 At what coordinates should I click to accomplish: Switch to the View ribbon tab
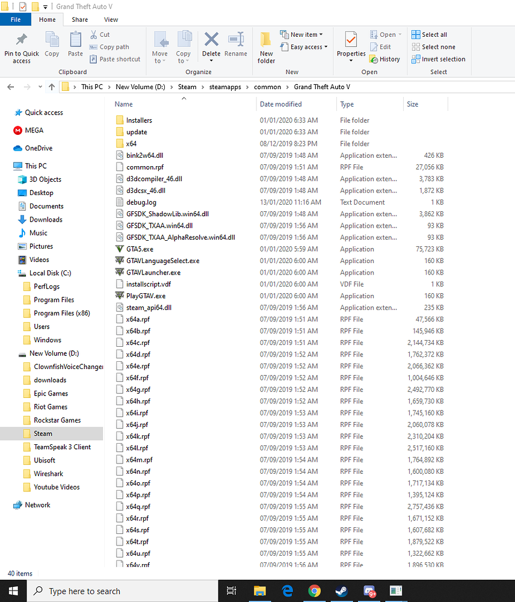click(x=111, y=20)
